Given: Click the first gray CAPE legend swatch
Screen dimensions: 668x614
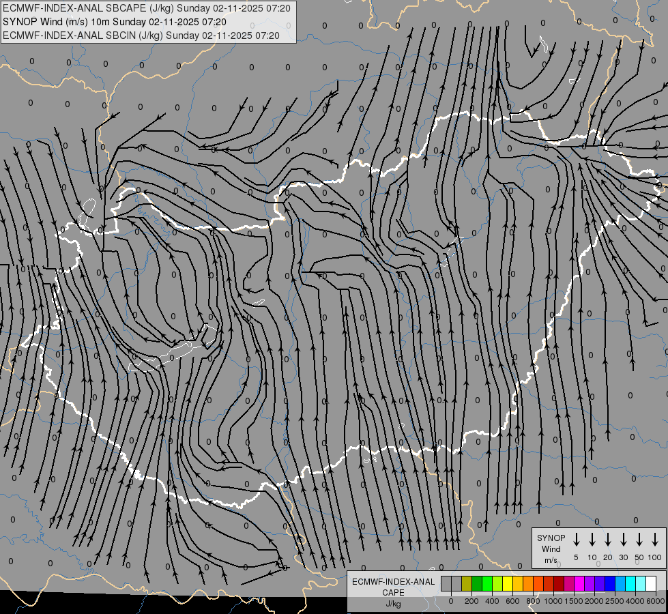Looking at the screenshot, I should point(446,583).
